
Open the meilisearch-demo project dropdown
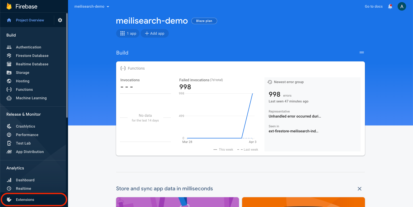coord(92,6)
